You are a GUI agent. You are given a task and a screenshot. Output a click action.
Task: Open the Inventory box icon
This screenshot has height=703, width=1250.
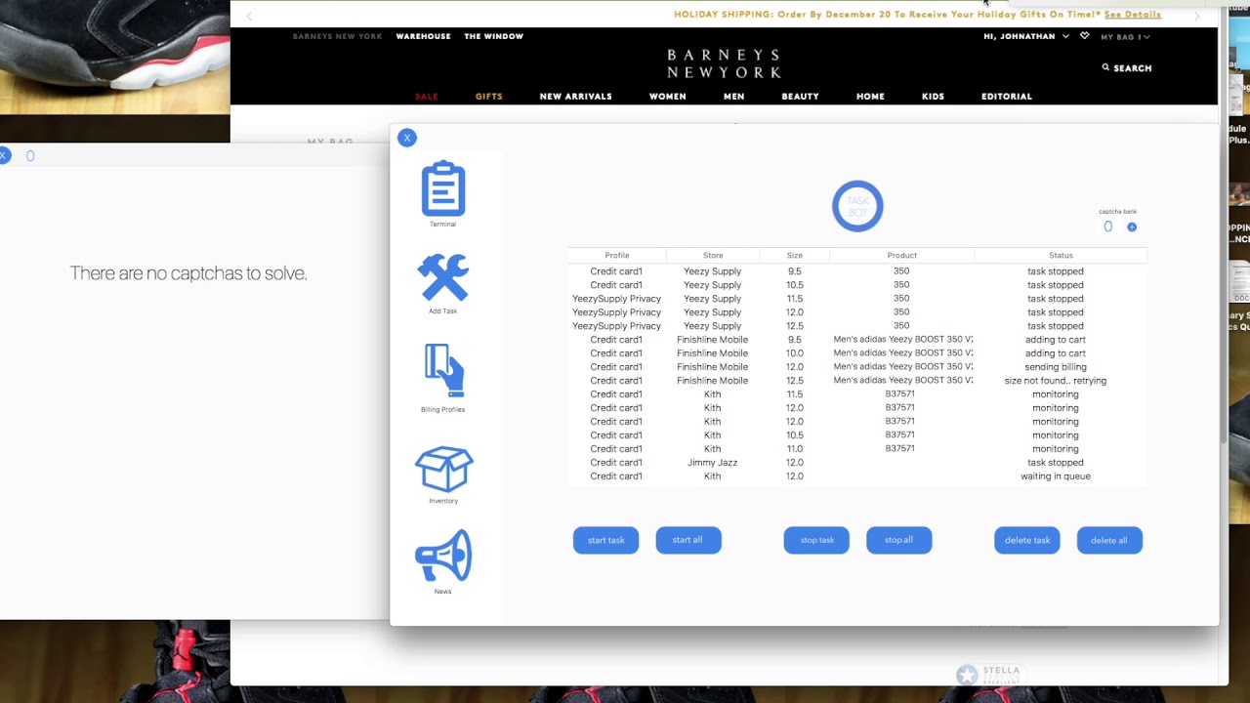coord(443,469)
